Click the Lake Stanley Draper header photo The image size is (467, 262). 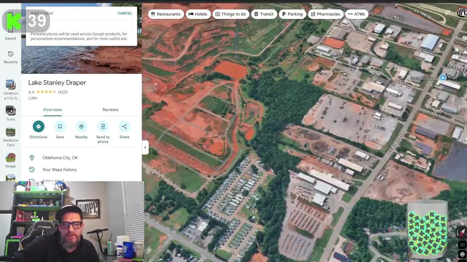coord(81,60)
